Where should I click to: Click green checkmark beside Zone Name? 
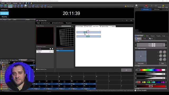coord(73,26)
